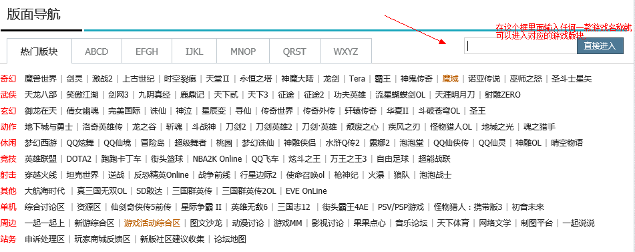
Task: Visit the 九阴真经 board
Action: 154,95
